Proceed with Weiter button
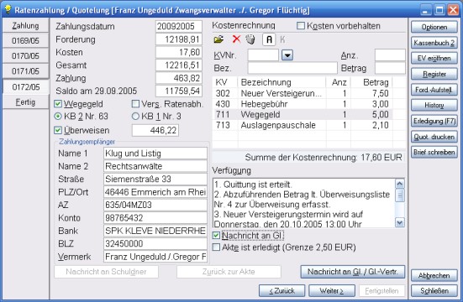Screen dimensions: 463x302 coord(332,291)
